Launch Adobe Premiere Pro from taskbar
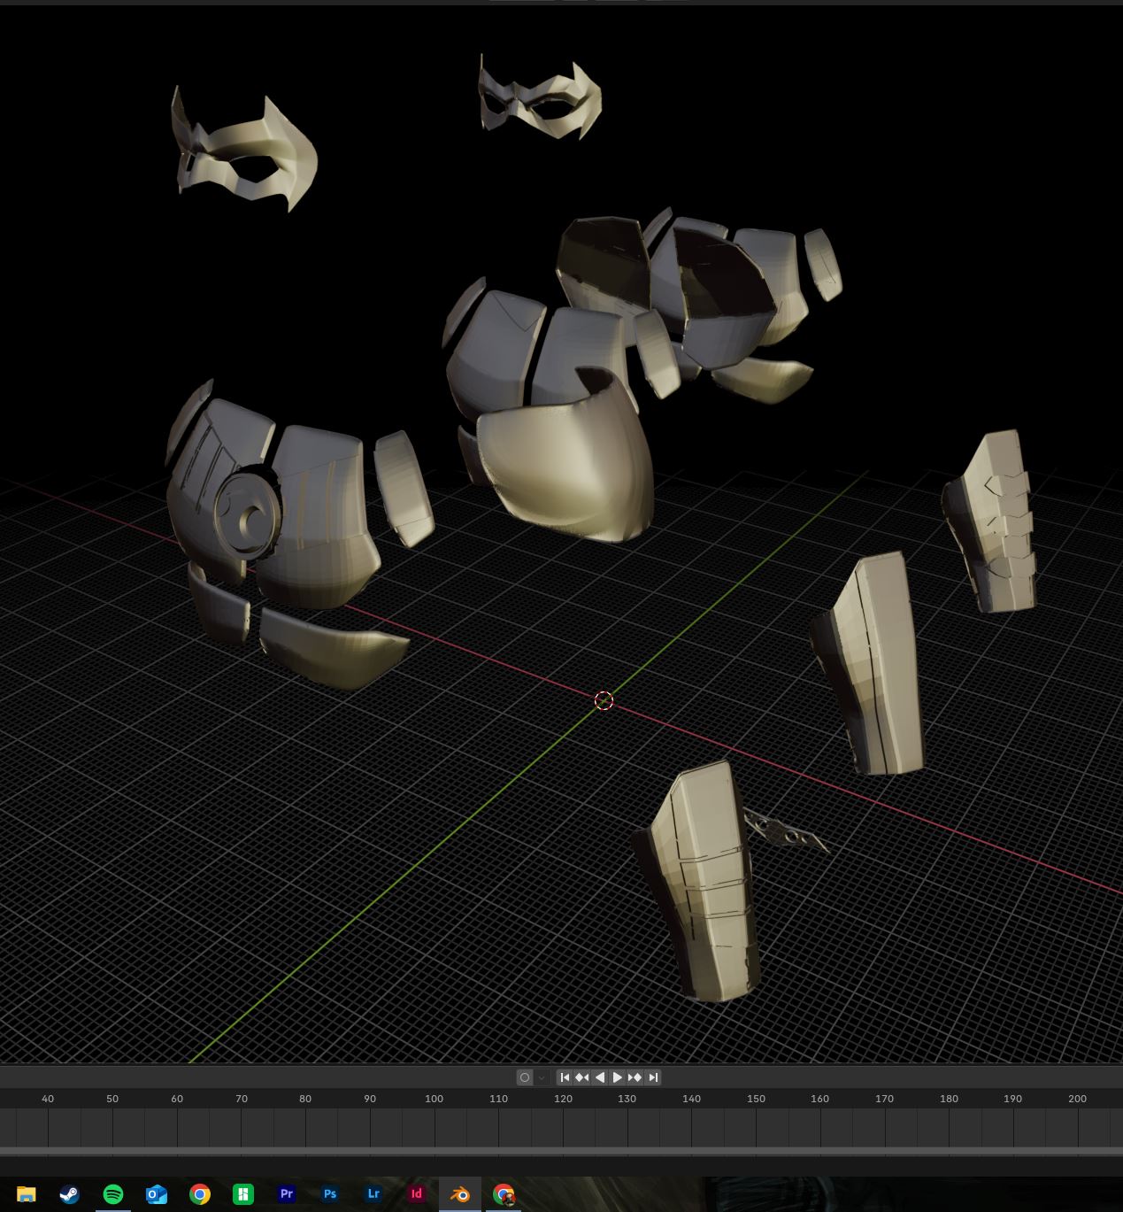Screen dimensions: 1123x1212 tap(286, 1194)
